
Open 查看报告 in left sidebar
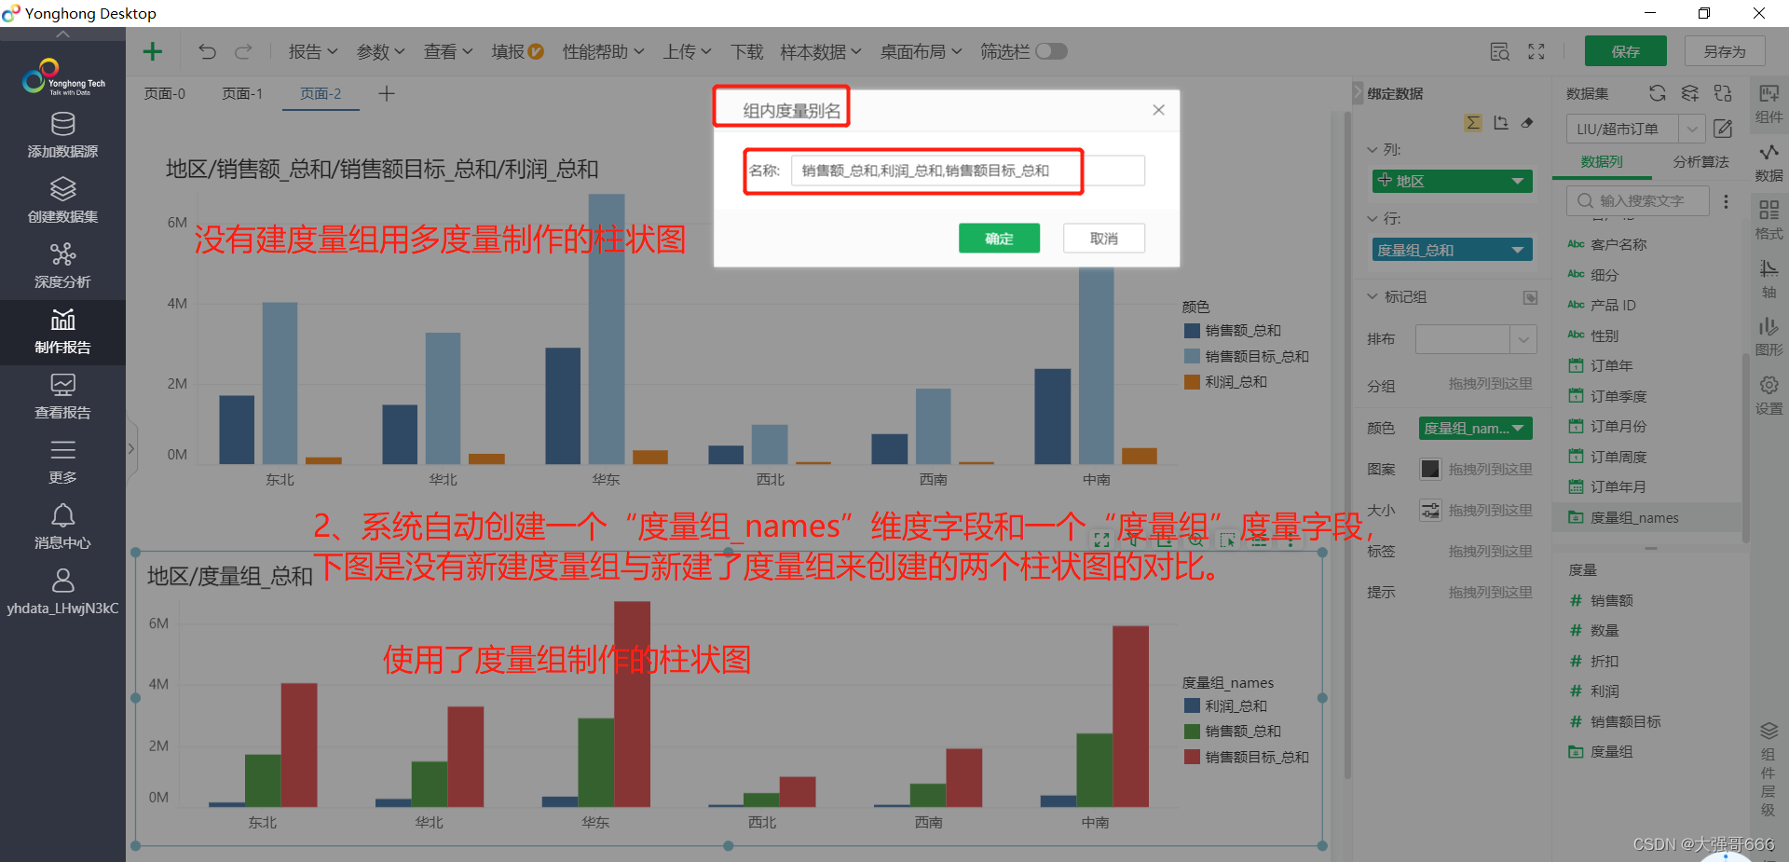pos(62,397)
